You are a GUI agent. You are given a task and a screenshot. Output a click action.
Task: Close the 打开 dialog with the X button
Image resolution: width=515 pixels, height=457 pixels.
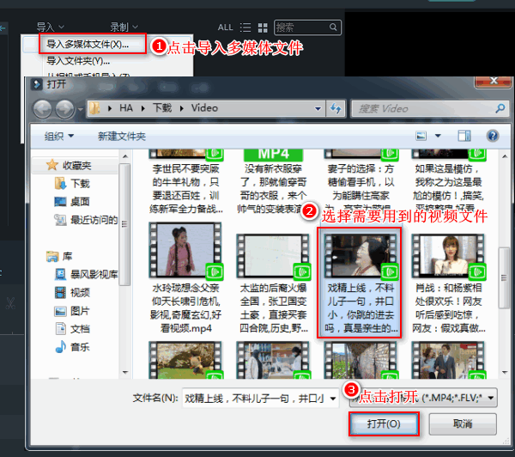(494, 81)
